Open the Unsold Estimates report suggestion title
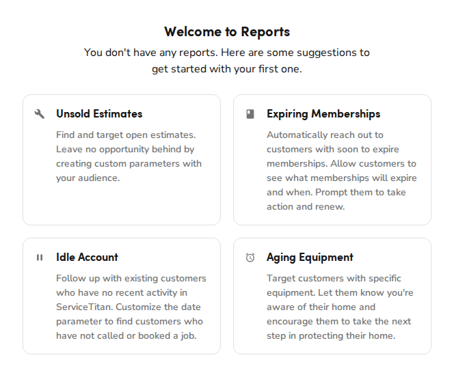Viewport: 454px width, 377px height. click(x=99, y=114)
